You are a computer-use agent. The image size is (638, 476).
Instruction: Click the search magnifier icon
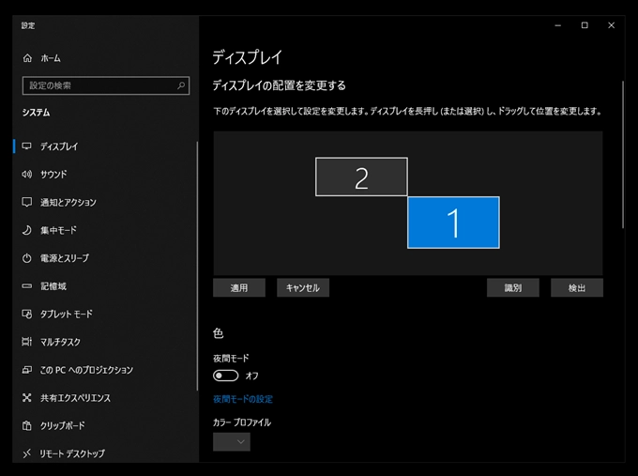click(x=181, y=85)
